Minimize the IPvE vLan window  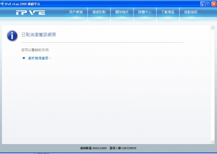pyautogui.click(x=203, y=4)
